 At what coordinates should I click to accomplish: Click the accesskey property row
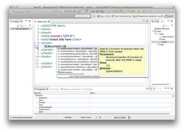point(103,98)
